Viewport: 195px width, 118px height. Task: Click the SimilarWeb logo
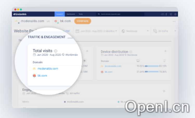point(20,14)
